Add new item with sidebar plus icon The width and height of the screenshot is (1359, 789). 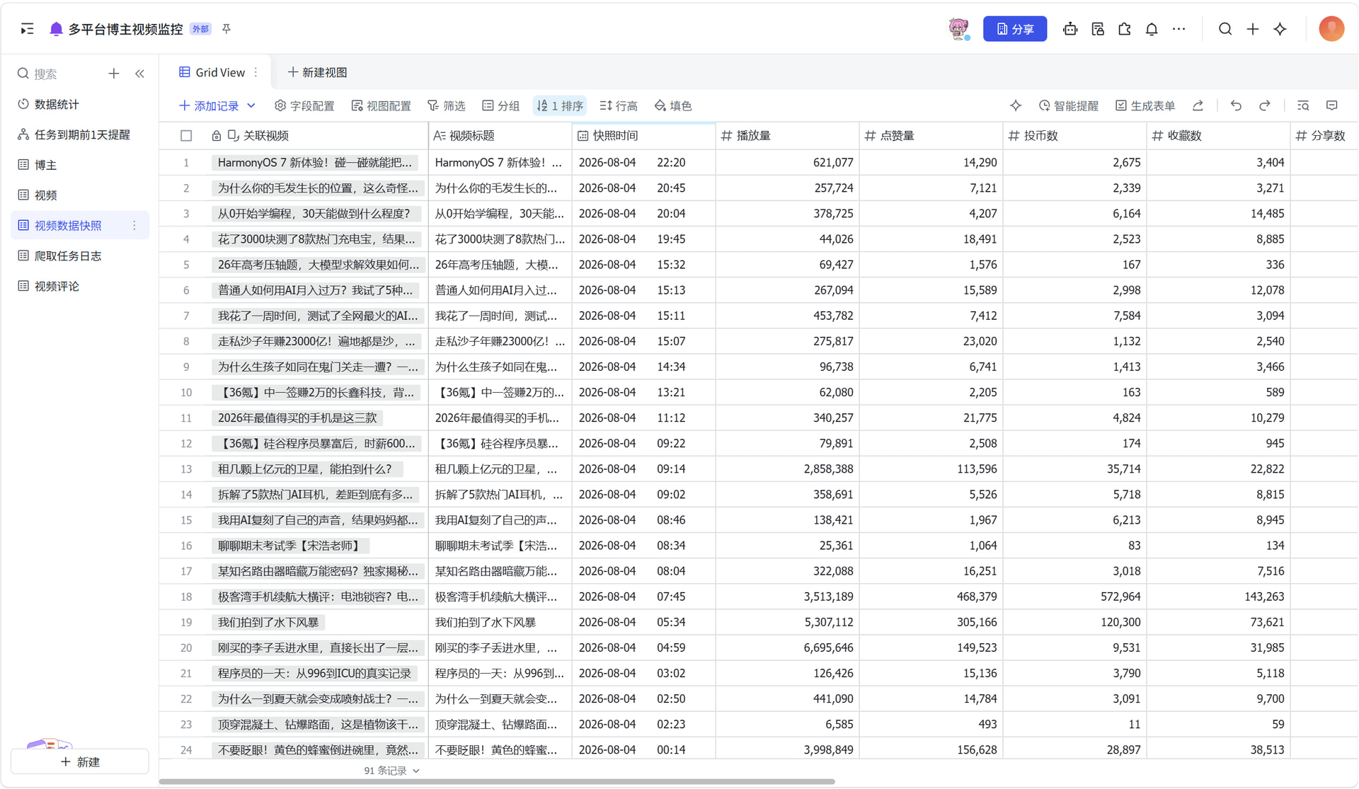click(x=113, y=74)
